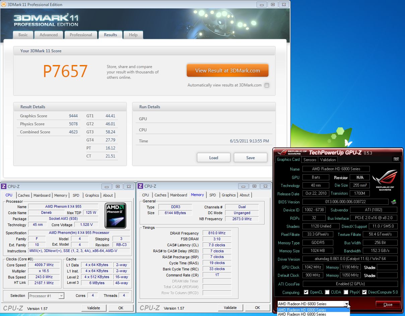
Task: Click the Republic of Gamers logo in GPU-Z
Action: pyautogui.click(x=385, y=180)
